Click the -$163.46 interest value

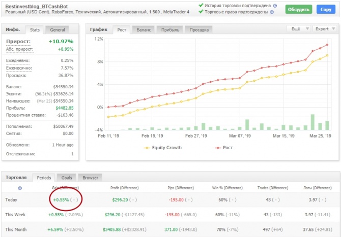tap(65, 115)
